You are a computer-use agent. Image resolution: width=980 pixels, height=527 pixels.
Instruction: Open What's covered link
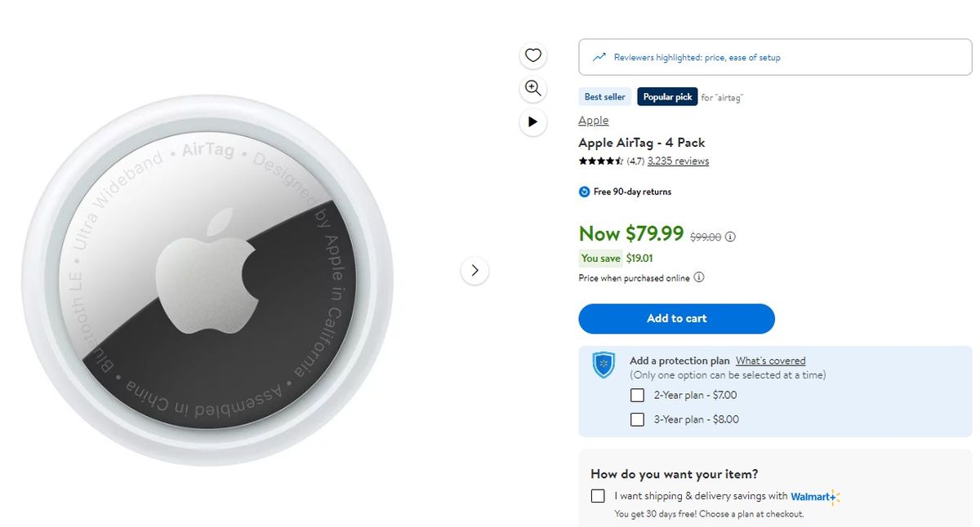pos(770,361)
